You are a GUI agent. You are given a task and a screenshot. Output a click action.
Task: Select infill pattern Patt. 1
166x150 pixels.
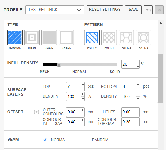pos(109,37)
